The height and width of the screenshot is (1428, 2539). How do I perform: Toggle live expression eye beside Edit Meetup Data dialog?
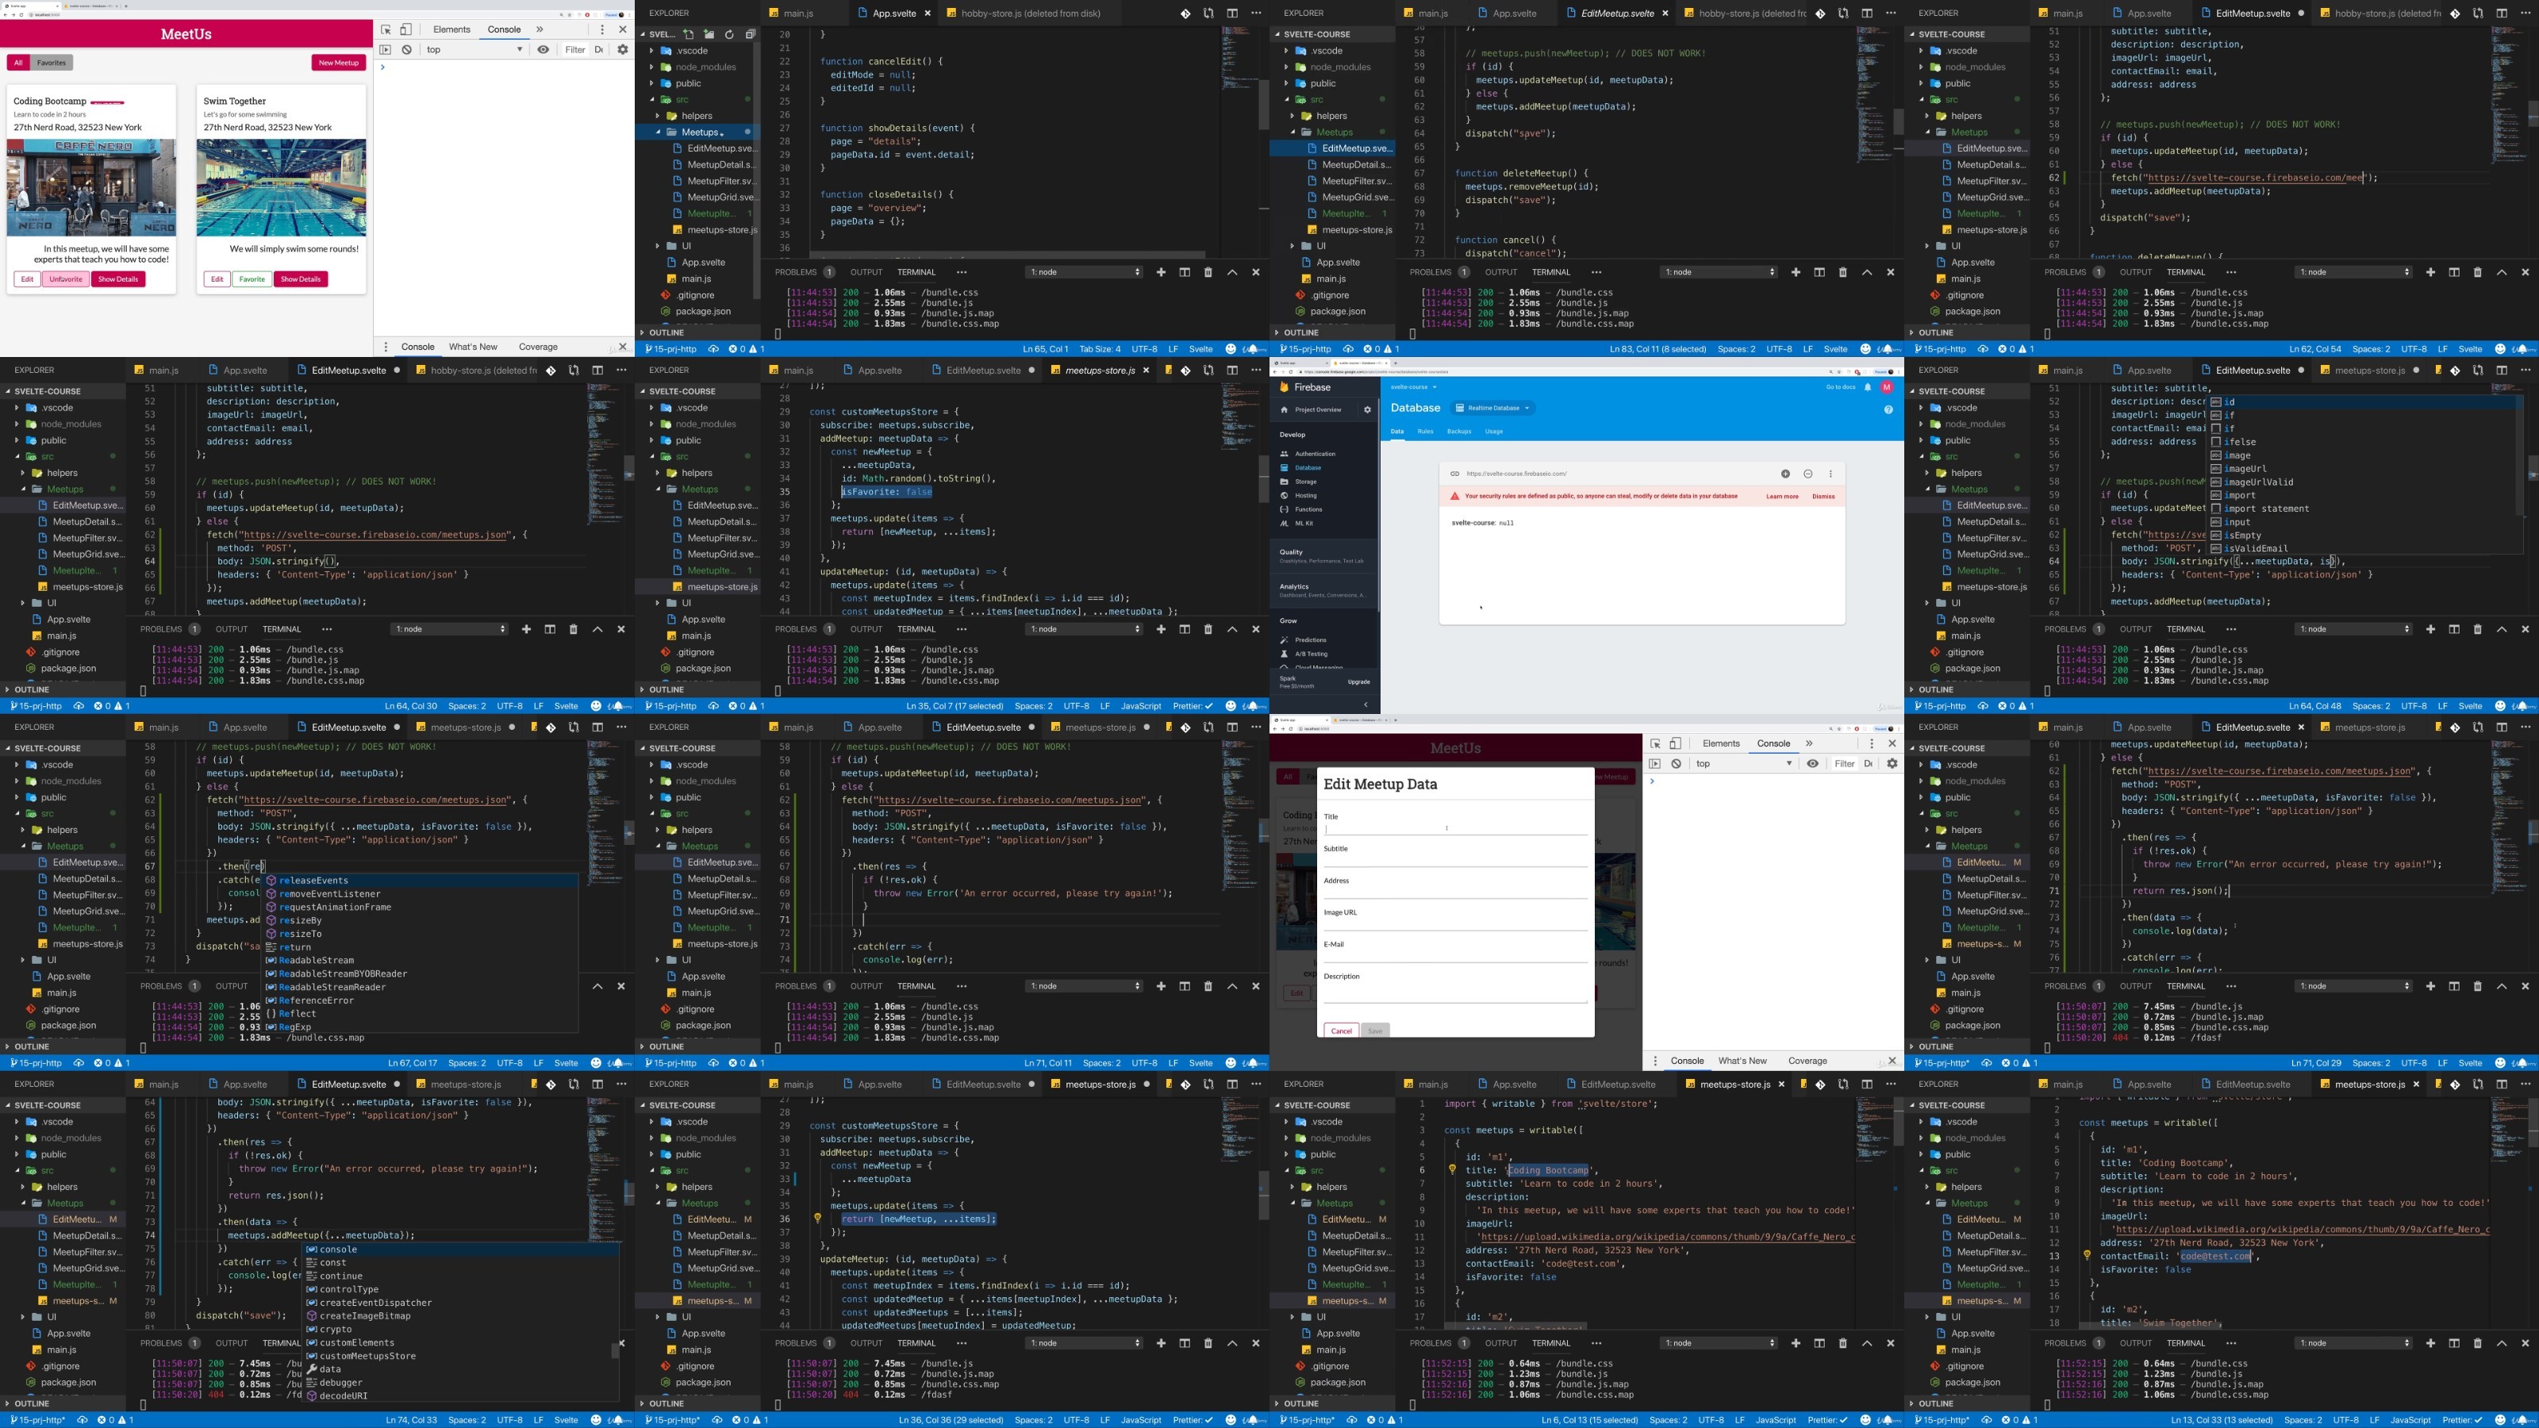coord(1812,762)
